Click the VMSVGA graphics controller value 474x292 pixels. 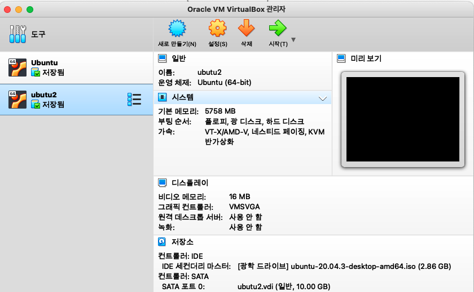click(x=244, y=206)
